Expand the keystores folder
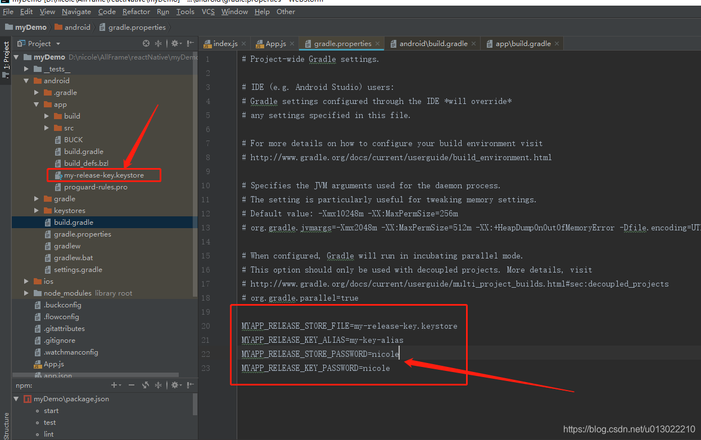701x440 pixels. click(x=37, y=210)
